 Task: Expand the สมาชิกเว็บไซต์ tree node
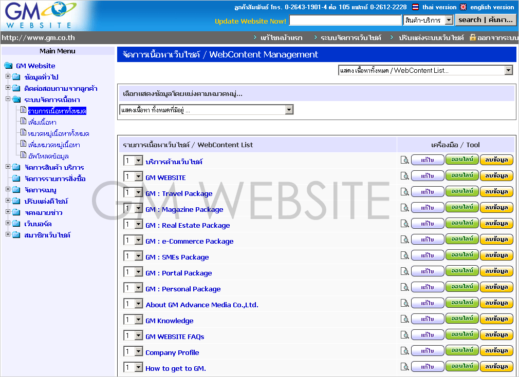pos(8,234)
